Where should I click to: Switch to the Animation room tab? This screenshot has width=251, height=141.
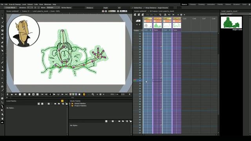pyautogui.click(x=211, y=4)
